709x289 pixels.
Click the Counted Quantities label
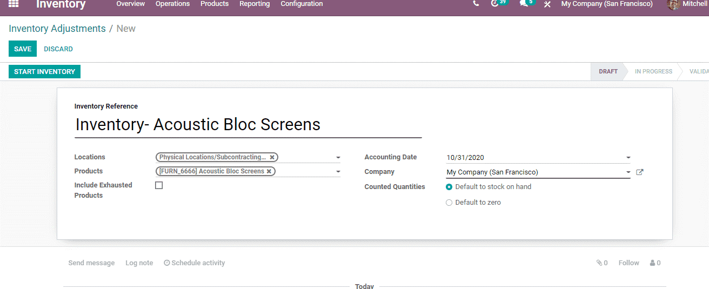[x=395, y=187]
